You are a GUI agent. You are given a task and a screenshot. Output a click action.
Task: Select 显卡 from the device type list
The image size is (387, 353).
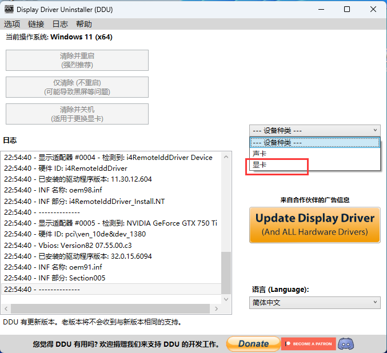(x=260, y=165)
